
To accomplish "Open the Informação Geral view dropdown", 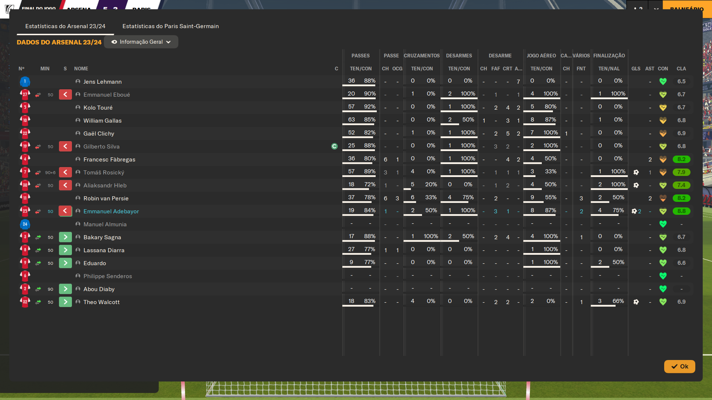I will (x=141, y=42).
